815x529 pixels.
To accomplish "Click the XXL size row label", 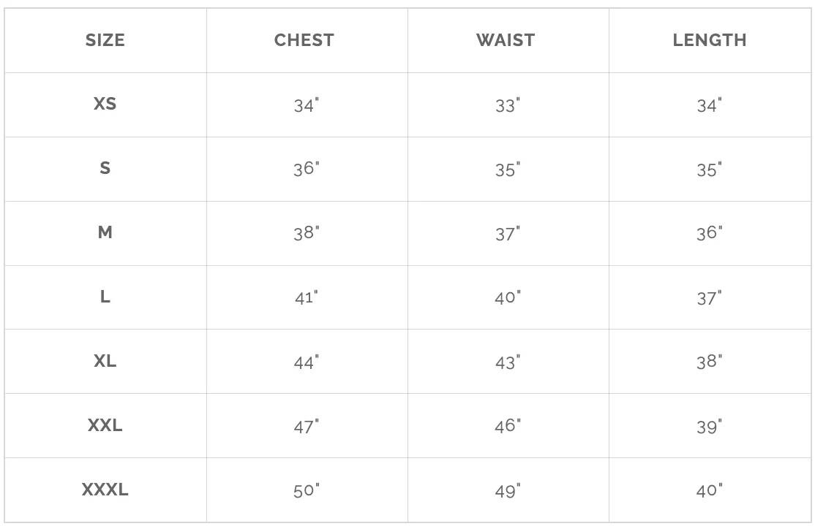I will pyautogui.click(x=105, y=425).
